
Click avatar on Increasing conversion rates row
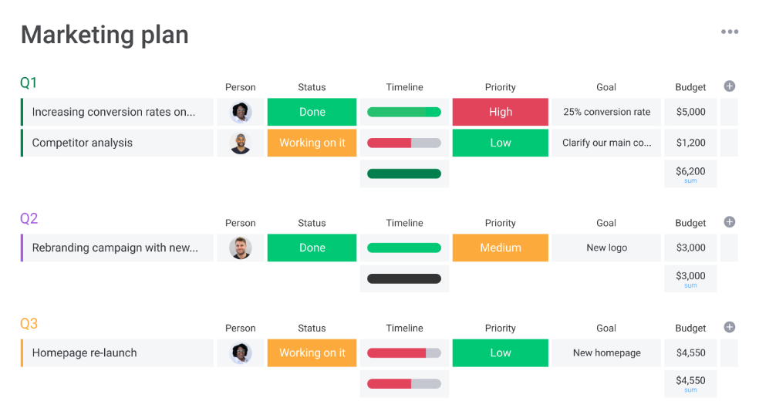(x=241, y=112)
